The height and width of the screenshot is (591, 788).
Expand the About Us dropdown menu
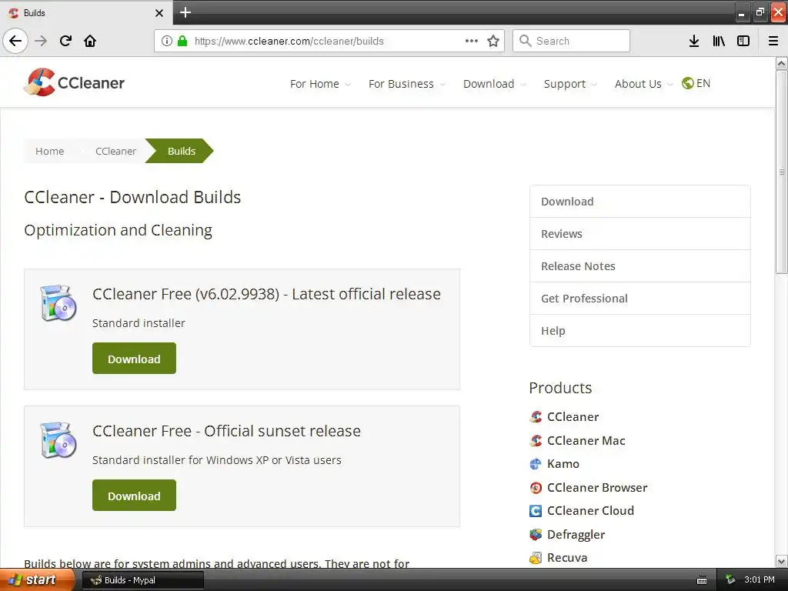pos(643,84)
